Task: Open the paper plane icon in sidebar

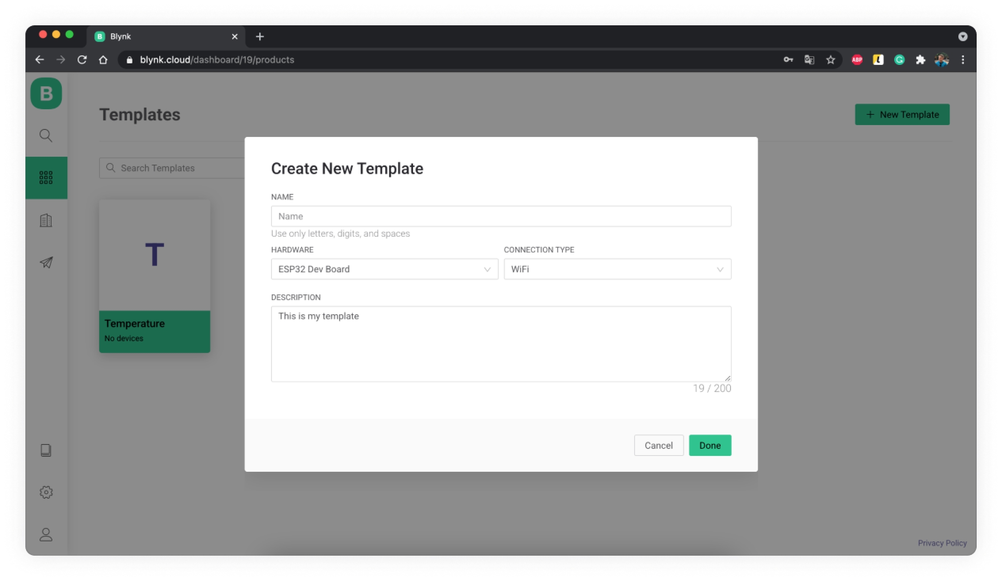Action: point(46,262)
